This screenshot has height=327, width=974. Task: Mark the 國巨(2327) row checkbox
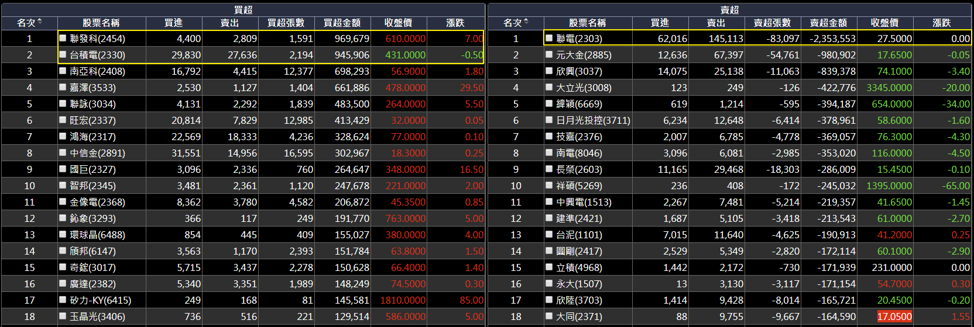pyautogui.click(x=63, y=169)
